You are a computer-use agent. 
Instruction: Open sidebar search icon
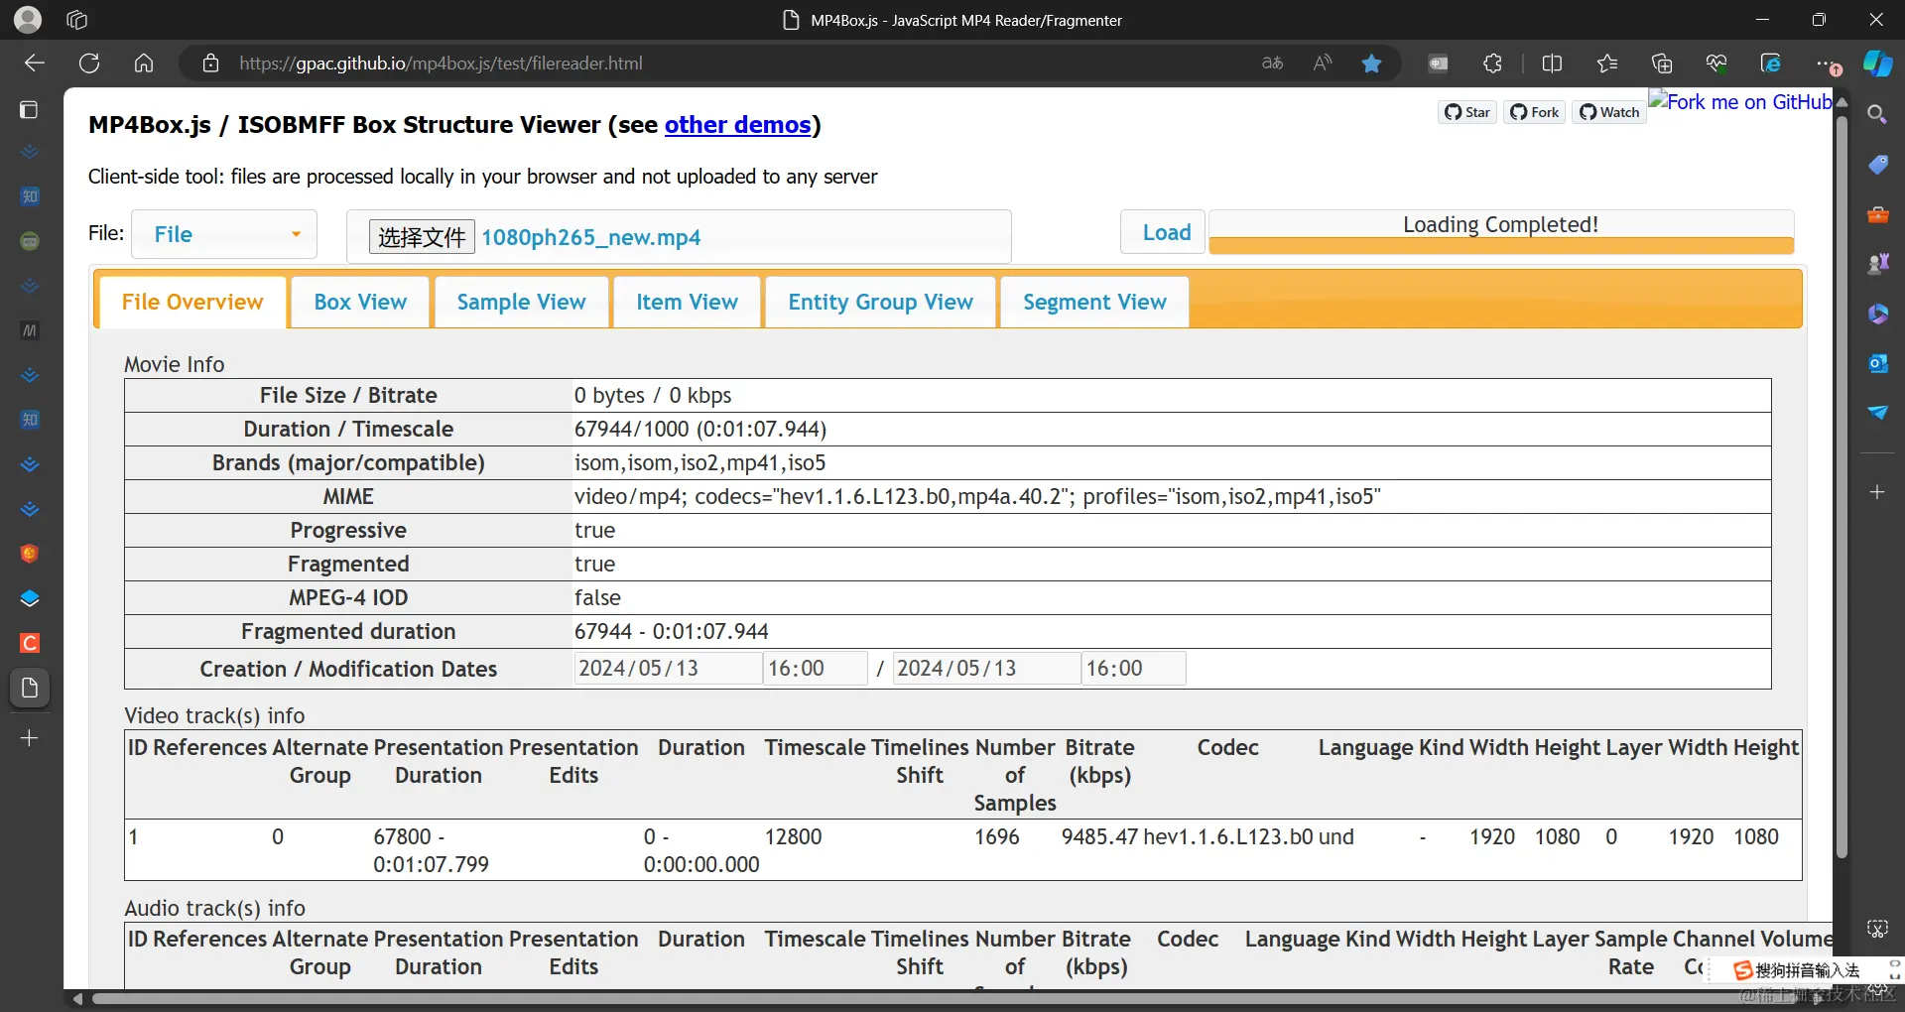coord(1877,115)
